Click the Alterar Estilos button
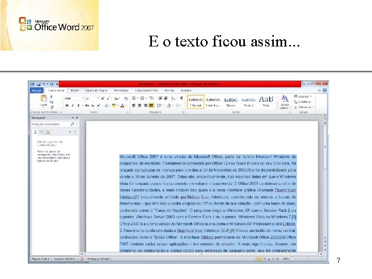This screenshot has height=279, width=372. (x=285, y=102)
